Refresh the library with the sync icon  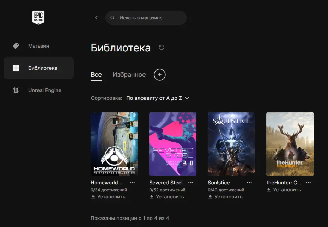[x=162, y=48]
